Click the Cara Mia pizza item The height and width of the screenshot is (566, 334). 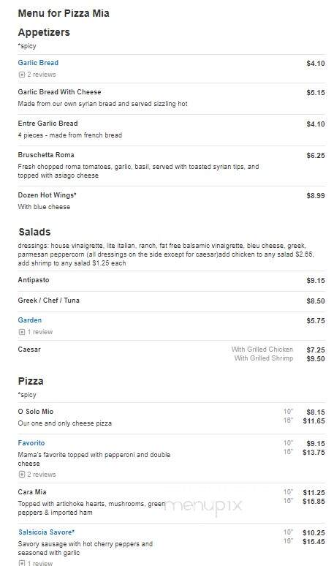coord(32,492)
